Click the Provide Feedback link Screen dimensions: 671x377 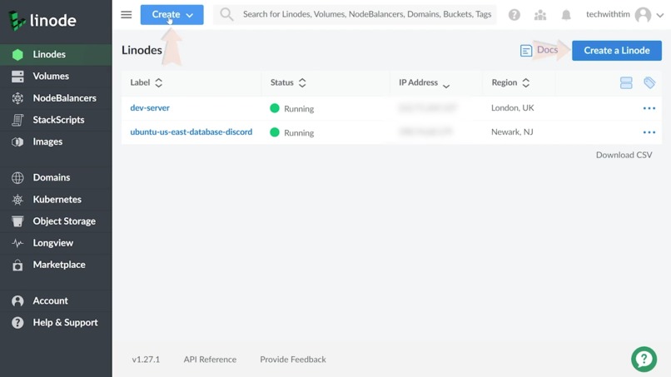(293, 360)
